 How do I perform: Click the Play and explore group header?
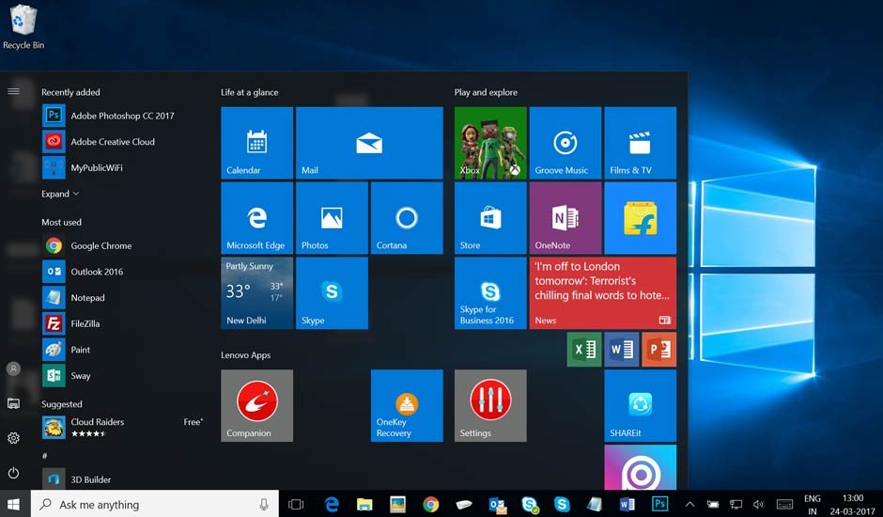[486, 92]
